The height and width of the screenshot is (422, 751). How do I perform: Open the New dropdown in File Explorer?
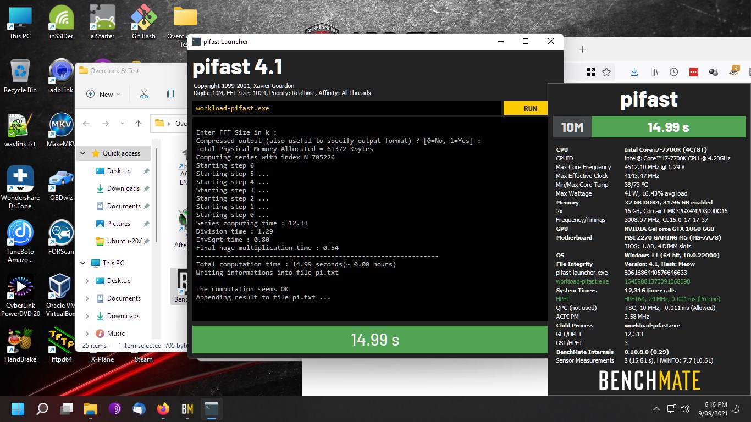click(x=104, y=95)
